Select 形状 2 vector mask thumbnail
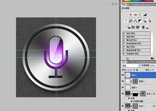The width and height of the screenshot is (156, 111). (x=143, y=94)
